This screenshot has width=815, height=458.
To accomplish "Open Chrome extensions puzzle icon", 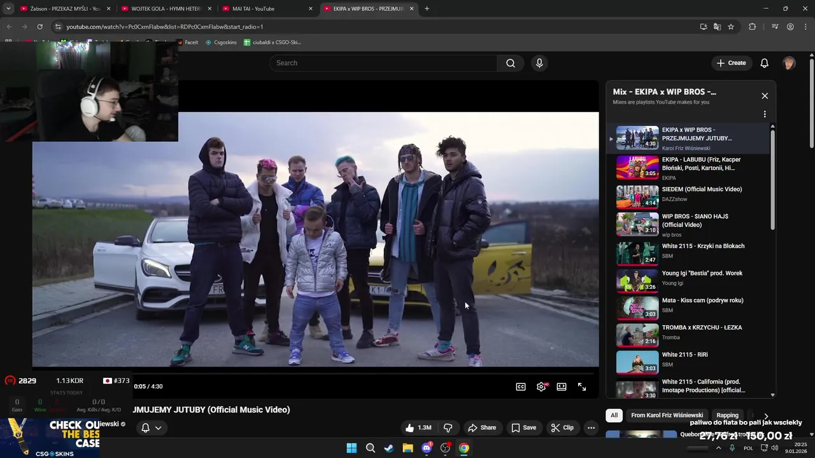I will [753, 27].
